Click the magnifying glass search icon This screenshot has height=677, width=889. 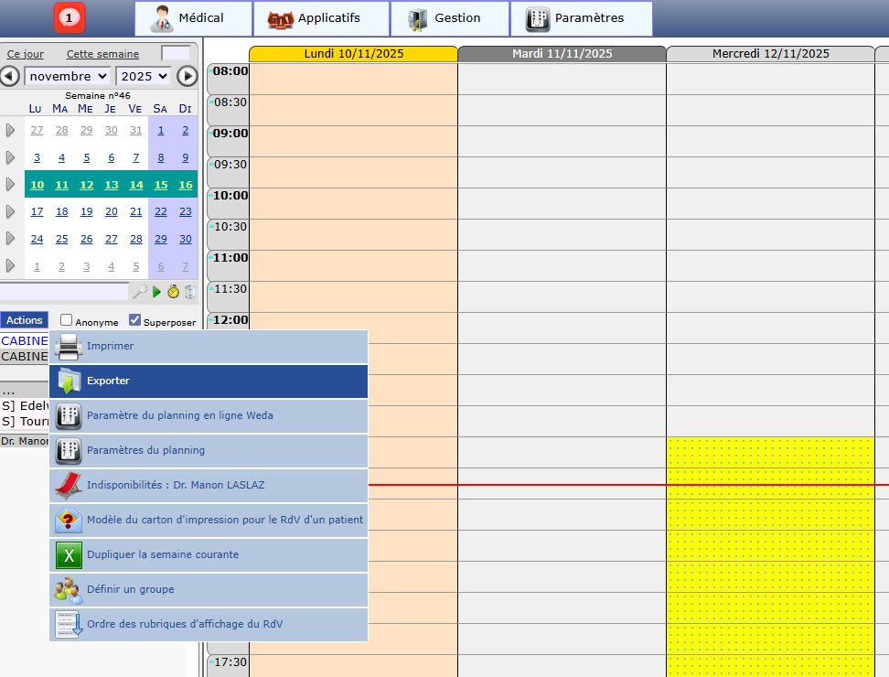point(140,292)
